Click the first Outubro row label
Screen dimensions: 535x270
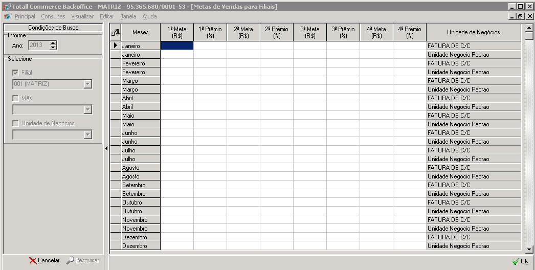pyautogui.click(x=141, y=202)
